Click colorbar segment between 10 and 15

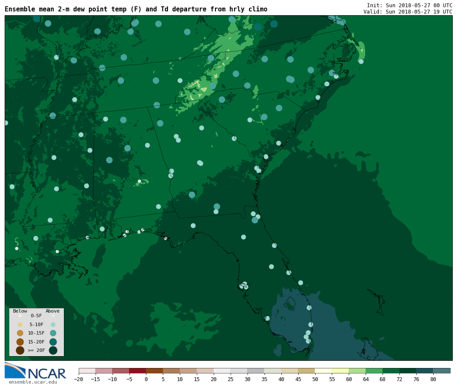pyautogui.click(x=188, y=371)
